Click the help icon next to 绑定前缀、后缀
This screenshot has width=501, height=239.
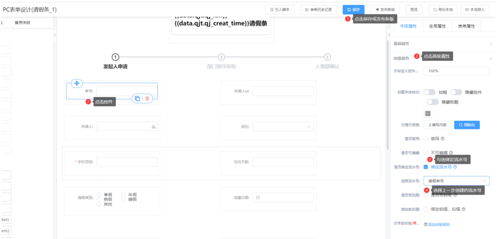click(x=463, y=209)
